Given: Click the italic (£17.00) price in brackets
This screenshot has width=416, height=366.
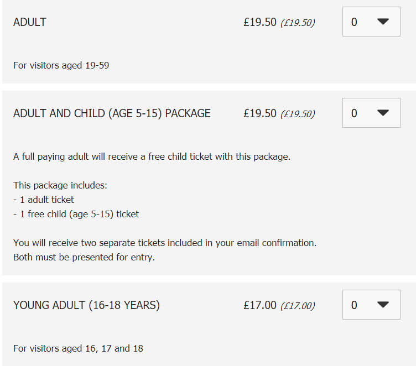Looking at the screenshot, I should [298, 306].
